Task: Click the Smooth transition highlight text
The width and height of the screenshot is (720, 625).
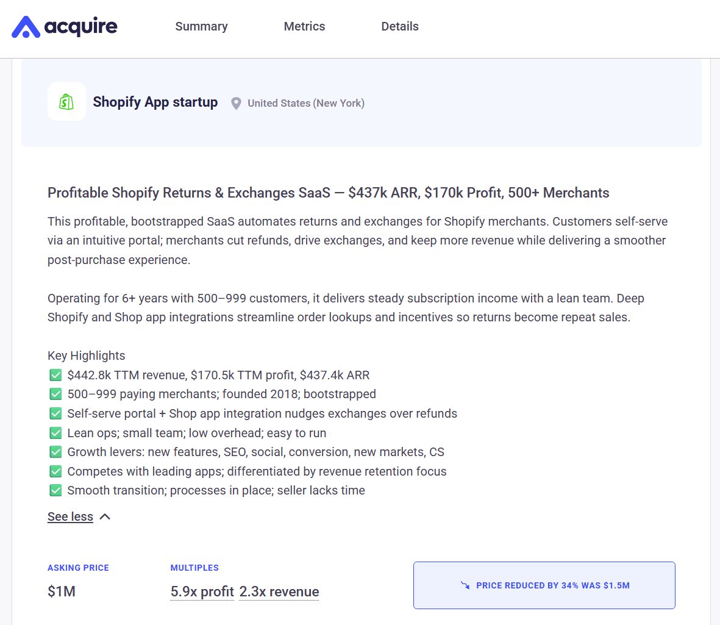Action: (x=216, y=490)
